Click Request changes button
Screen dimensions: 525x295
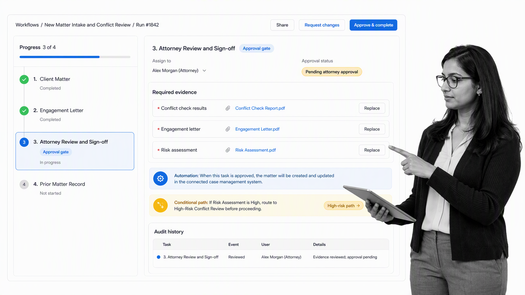[x=322, y=25]
